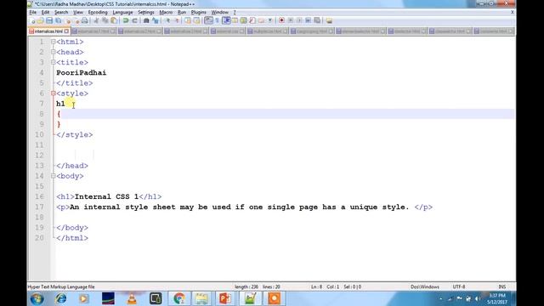Click the paragraph text on line 17
Viewport: 544px width, 306px height.
point(240,207)
